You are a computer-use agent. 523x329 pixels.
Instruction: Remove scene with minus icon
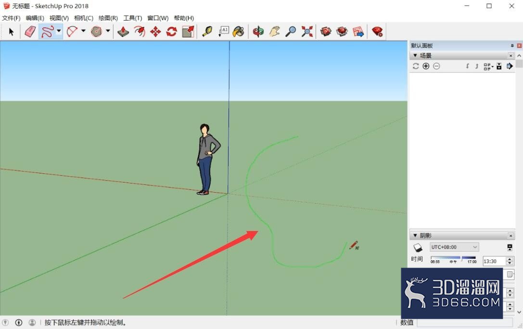(436, 66)
